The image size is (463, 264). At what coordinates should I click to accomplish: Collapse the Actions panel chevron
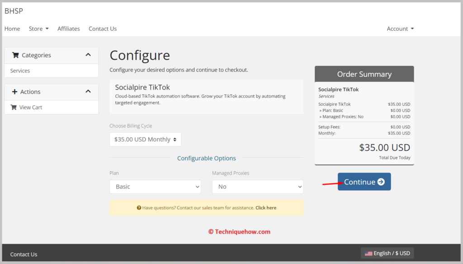[88, 92]
